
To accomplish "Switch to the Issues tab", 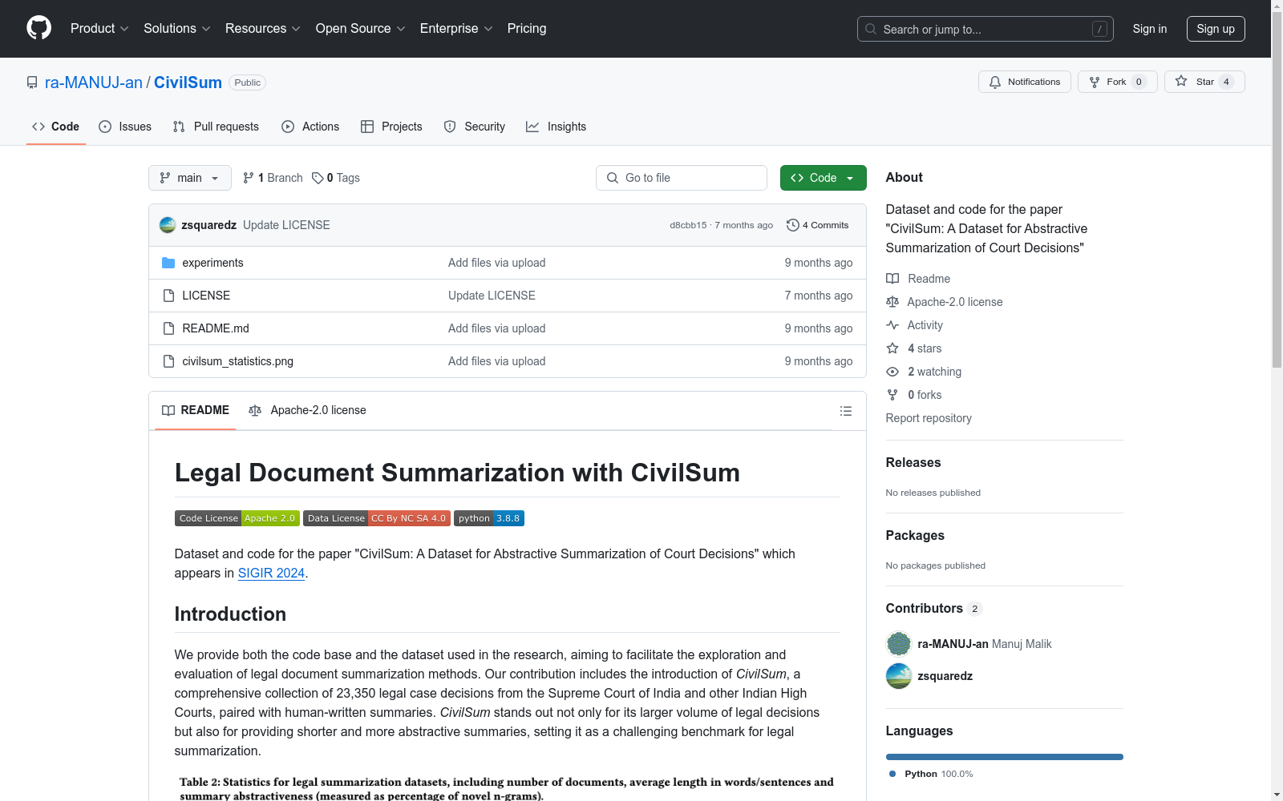I will [125, 127].
